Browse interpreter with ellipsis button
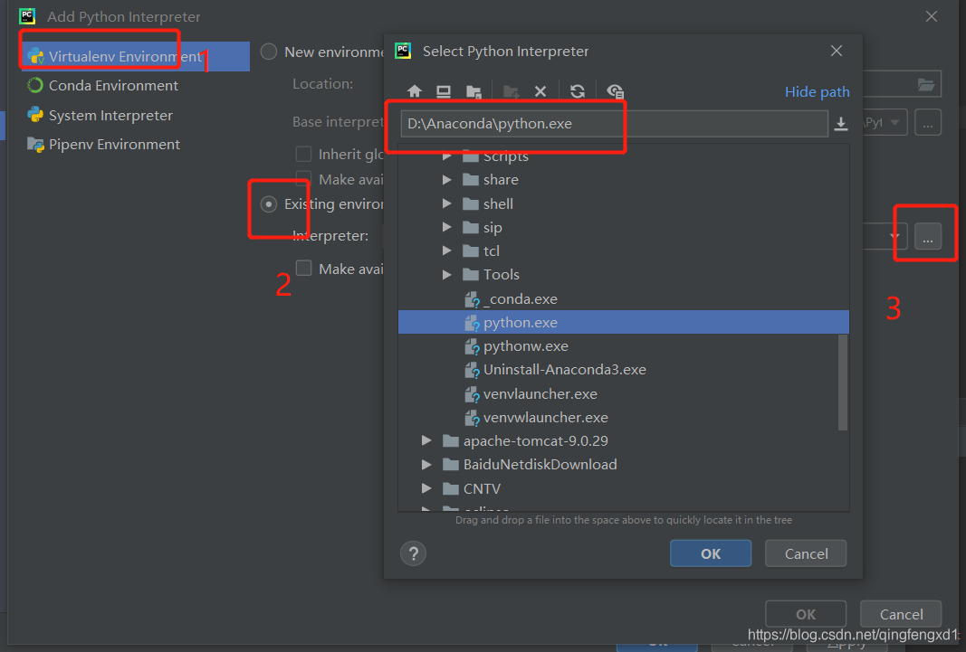The width and height of the screenshot is (966, 652). tap(928, 236)
